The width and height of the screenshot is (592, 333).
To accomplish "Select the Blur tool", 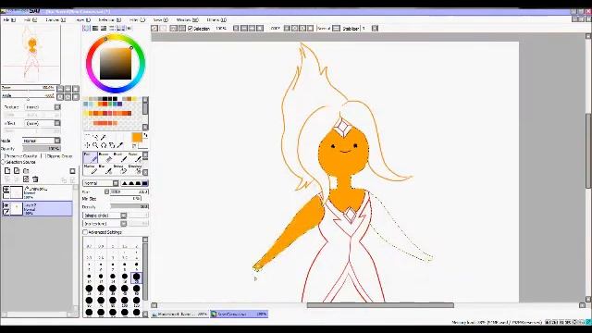I will [105, 169].
